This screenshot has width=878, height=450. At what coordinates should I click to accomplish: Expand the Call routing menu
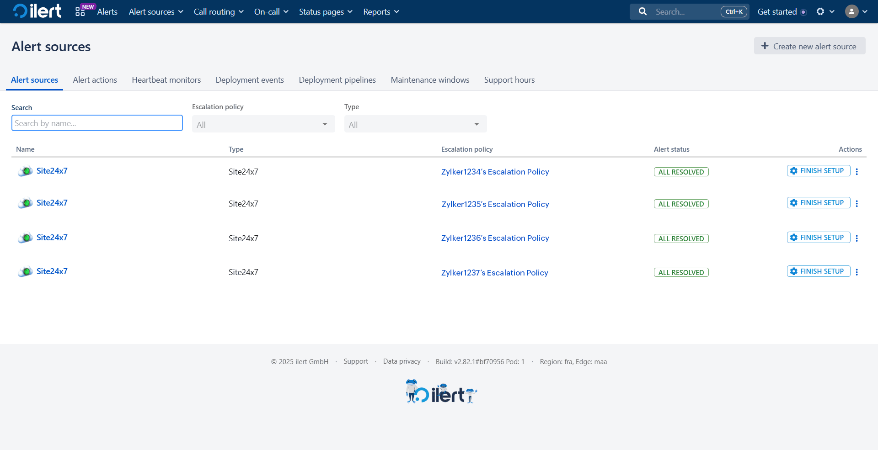point(219,12)
